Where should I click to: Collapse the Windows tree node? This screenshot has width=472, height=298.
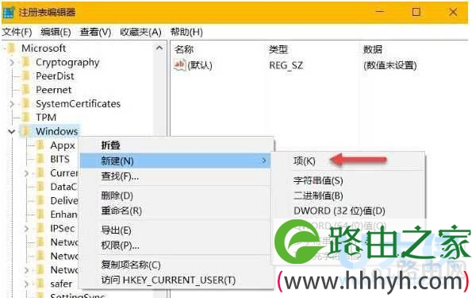11,131
